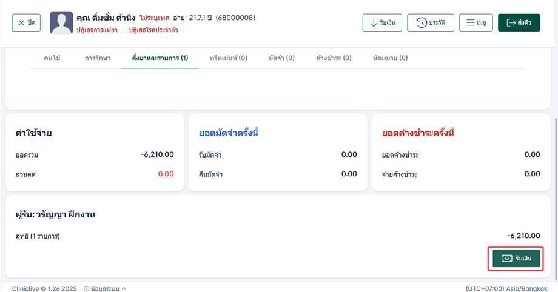The image size is (558, 292).
Task: Open the เมนู hamburger menu
Action: tap(476, 23)
